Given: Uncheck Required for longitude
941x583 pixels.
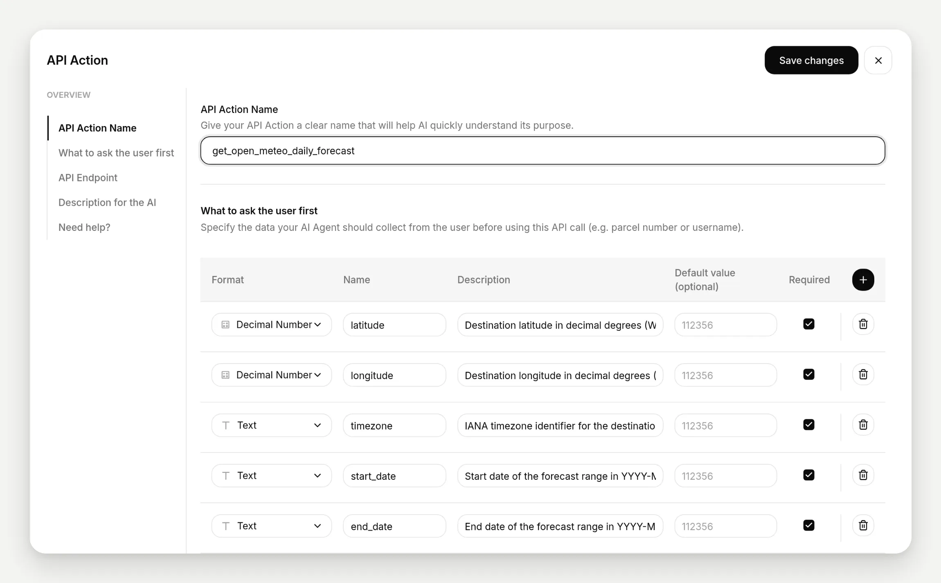Looking at the screenshot, I should pyautogui.click(x=809, y=375).
